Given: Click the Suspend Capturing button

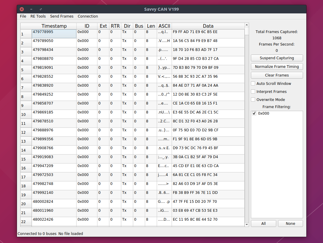Looking at the screenshot, I should tap(277, 58).
